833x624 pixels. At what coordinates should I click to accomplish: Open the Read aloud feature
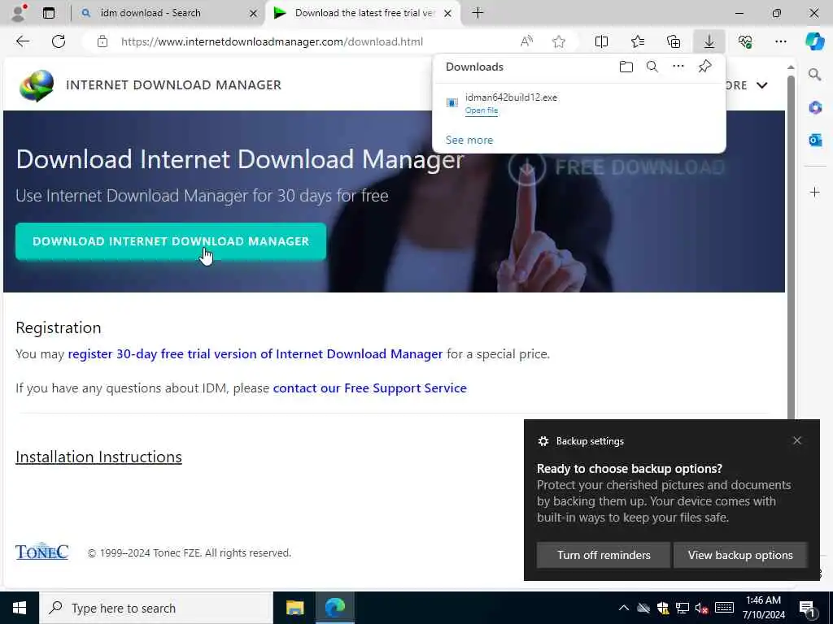pos(526,41)
